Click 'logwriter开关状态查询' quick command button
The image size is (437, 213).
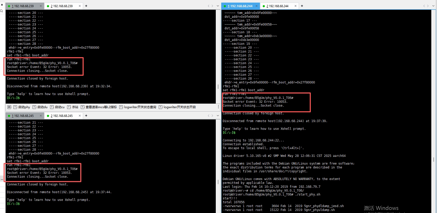138,107
